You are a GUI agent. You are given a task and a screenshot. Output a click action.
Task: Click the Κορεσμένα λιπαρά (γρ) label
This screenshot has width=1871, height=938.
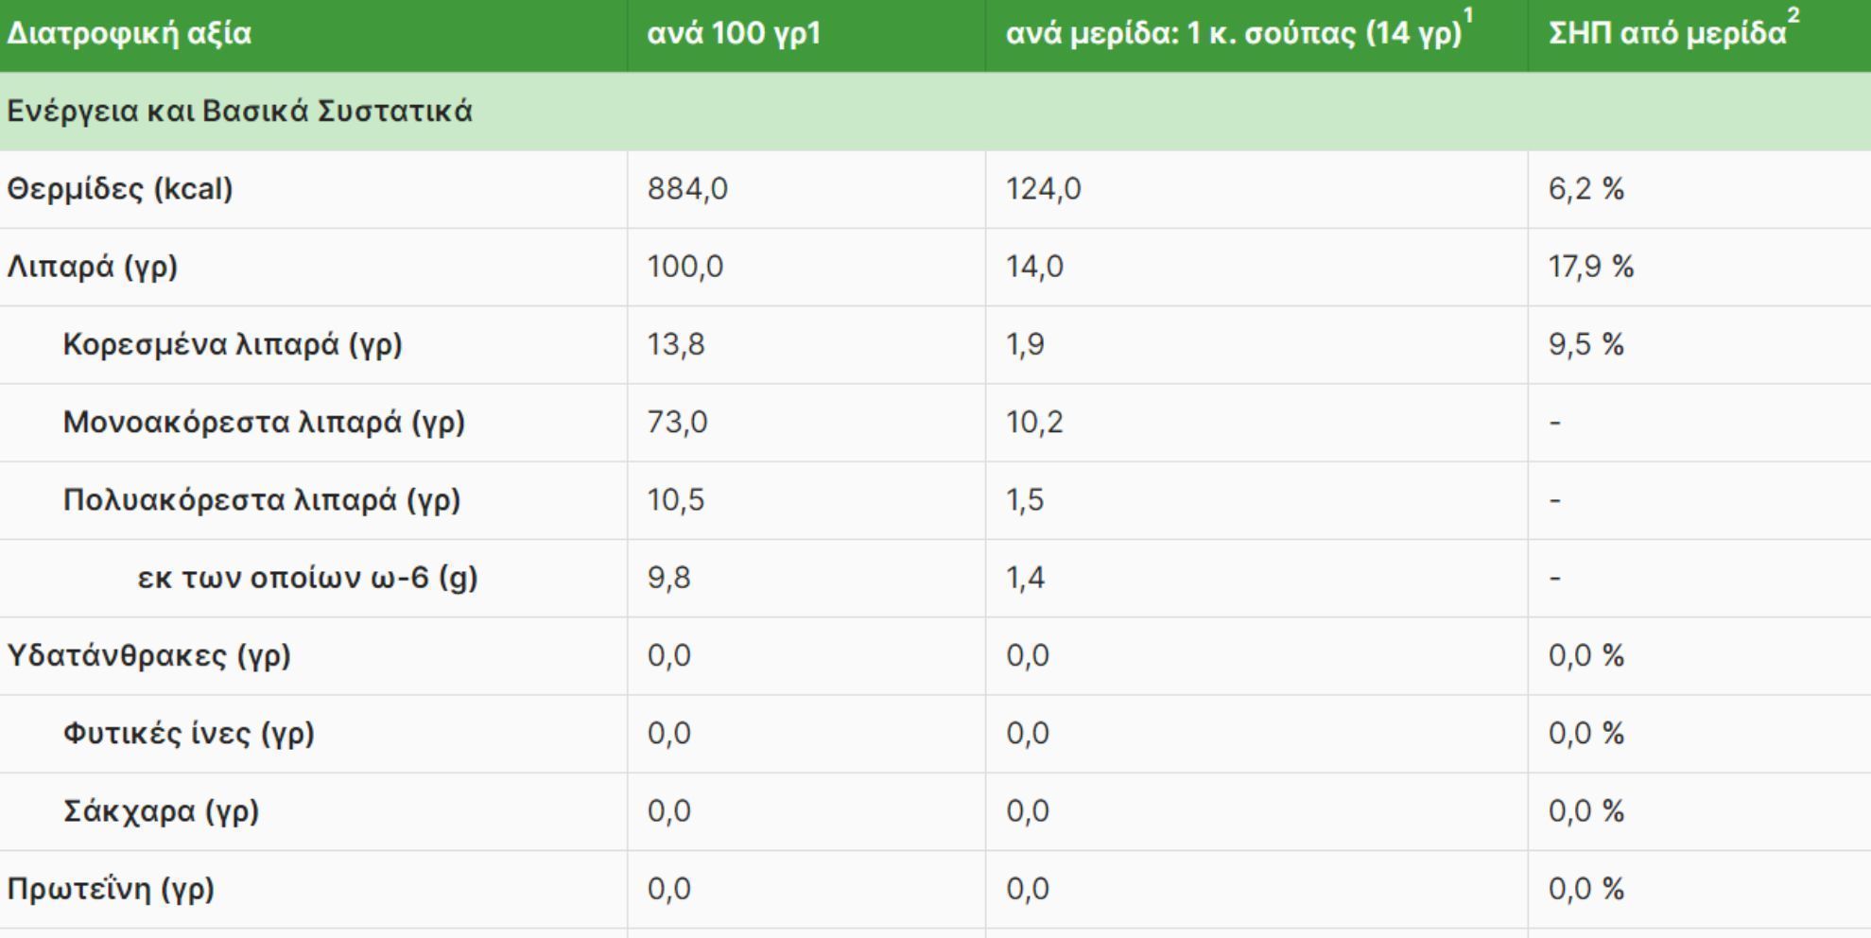(x=233, y=344)
